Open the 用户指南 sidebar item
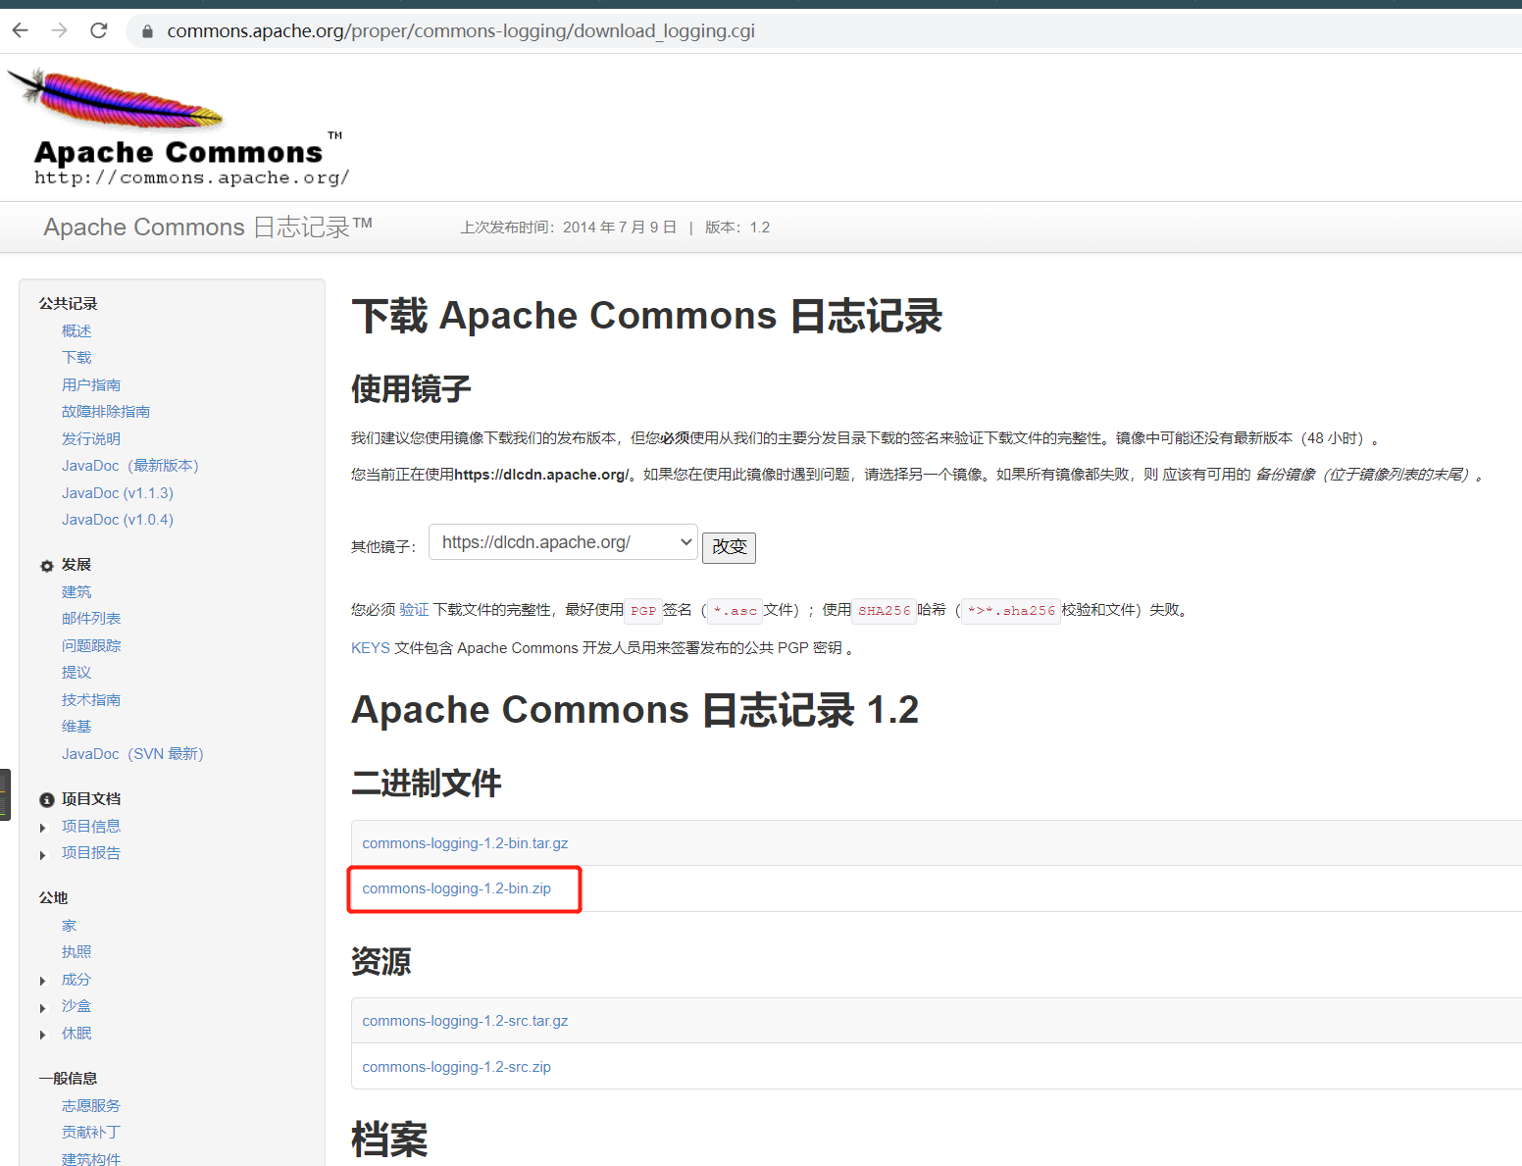 click(x=91, y=385)
